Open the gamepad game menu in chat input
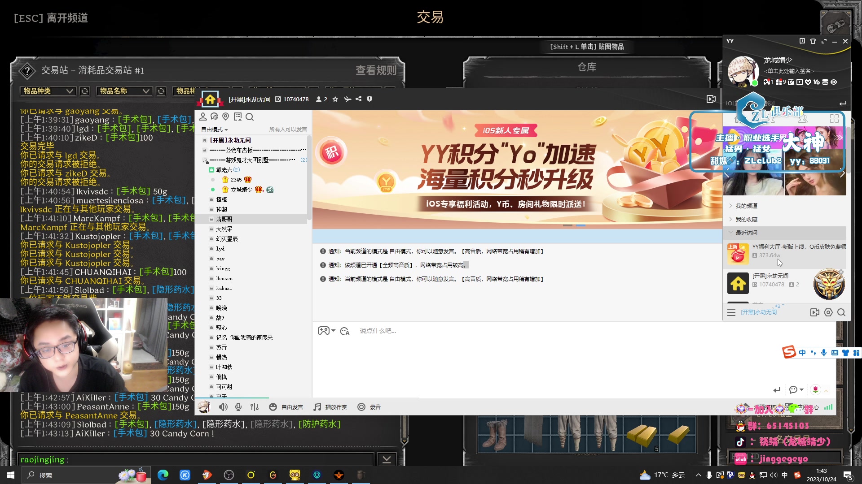The image size is (862, 484). (326, 331)
